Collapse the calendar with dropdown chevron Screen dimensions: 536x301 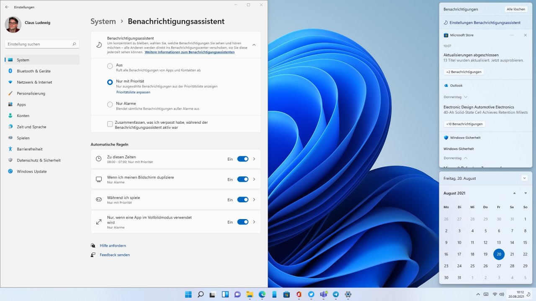pos(525,178)
